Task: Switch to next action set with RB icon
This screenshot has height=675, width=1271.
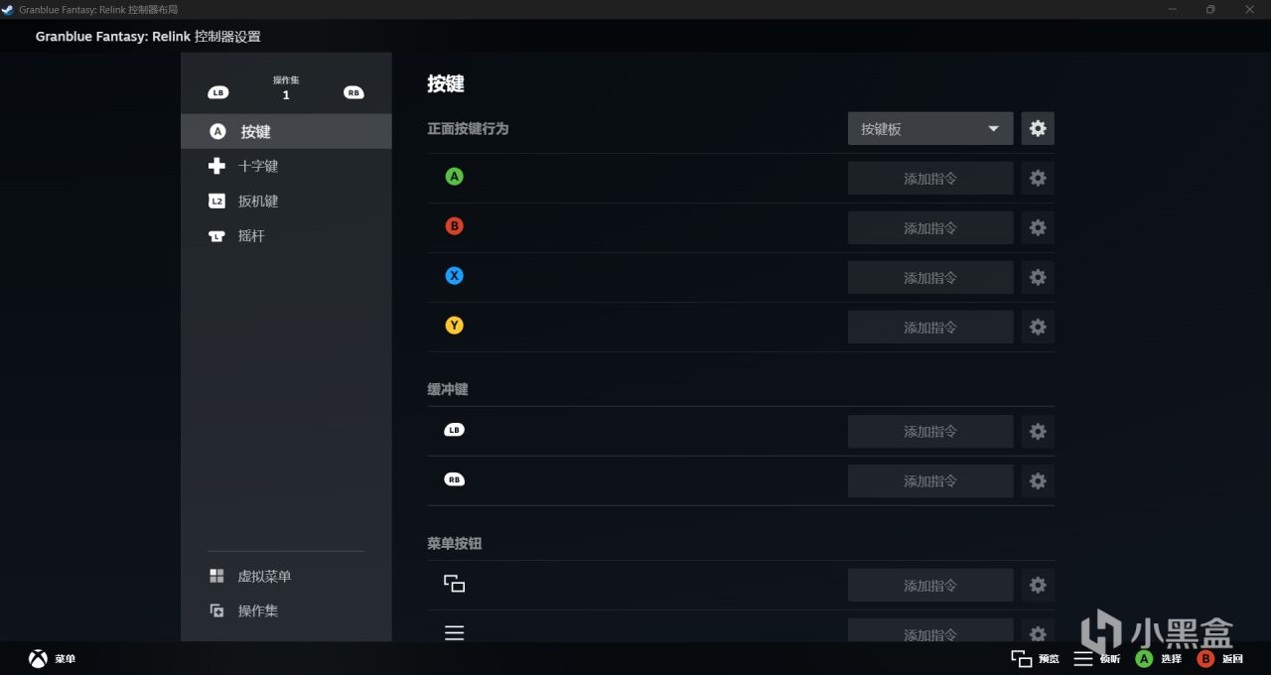Action: pos(353,92)
